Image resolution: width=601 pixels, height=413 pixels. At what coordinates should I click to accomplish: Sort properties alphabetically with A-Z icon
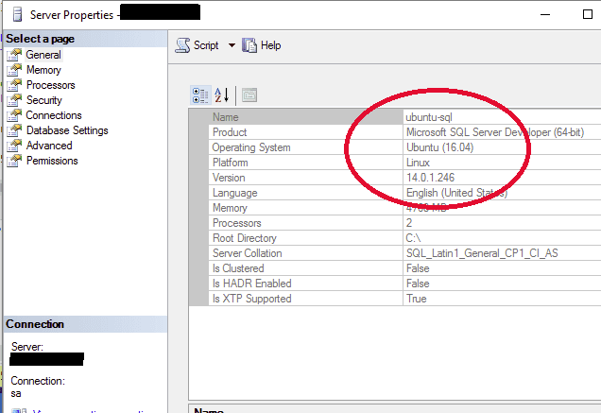[221, 95]
